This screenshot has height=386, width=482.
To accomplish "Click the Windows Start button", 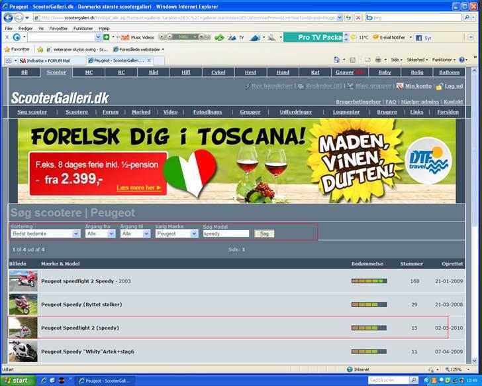I will pyautogui.click(x=16, y=380).
